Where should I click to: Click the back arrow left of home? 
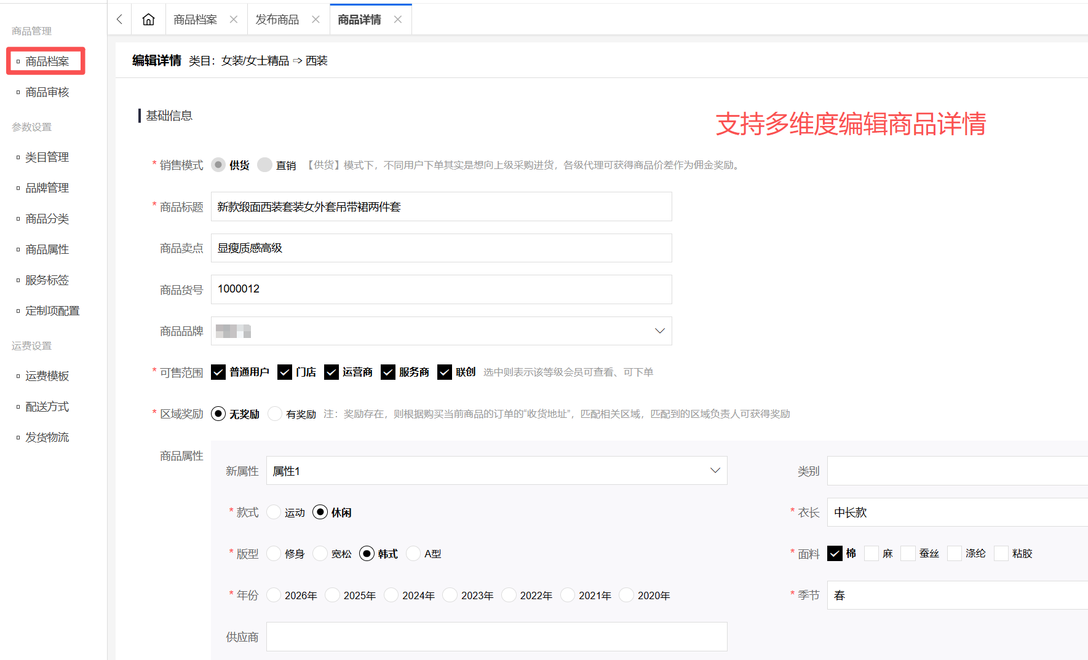(x=119, y=20)
